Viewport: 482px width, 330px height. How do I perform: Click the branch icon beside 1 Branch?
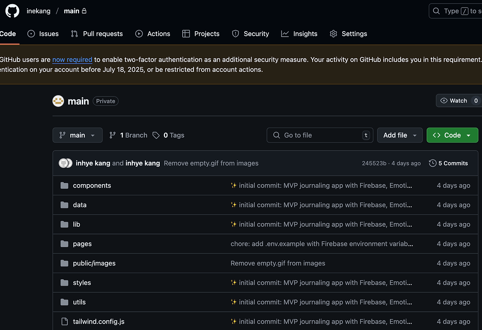(x=113, y=135)
